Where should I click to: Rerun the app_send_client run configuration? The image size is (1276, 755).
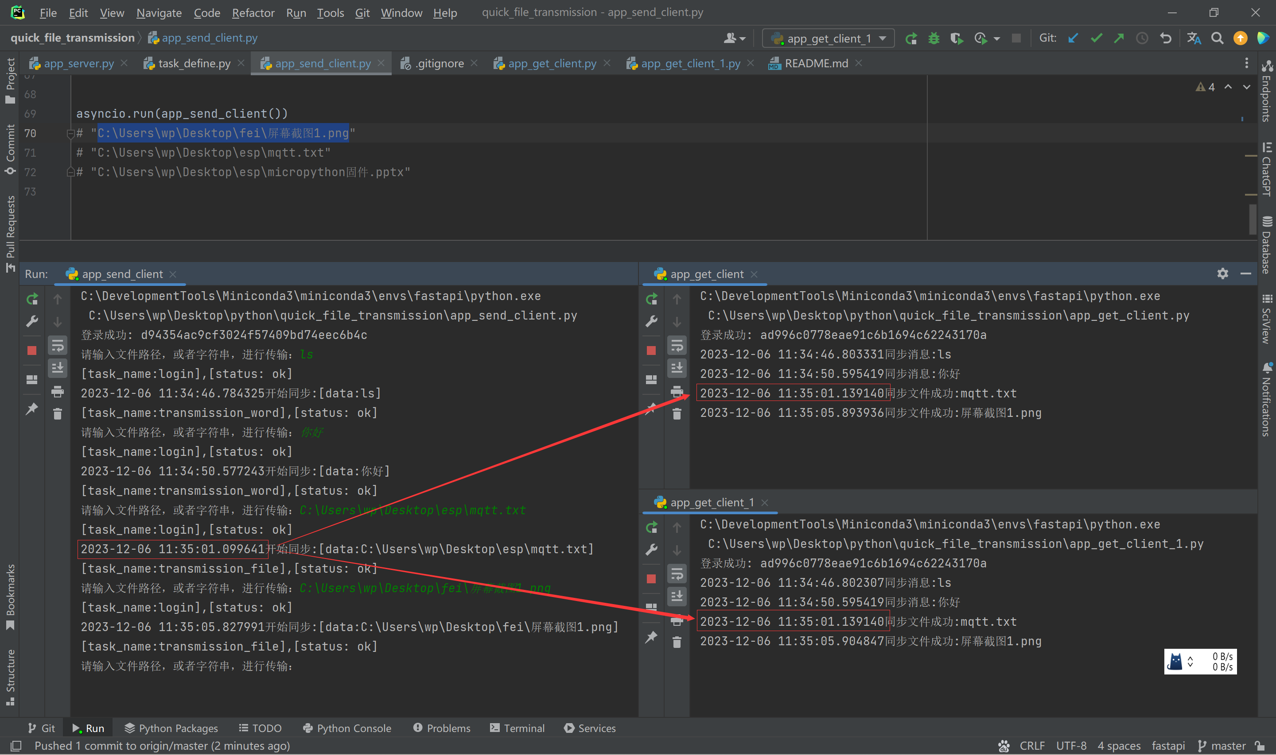pos(32,299)
